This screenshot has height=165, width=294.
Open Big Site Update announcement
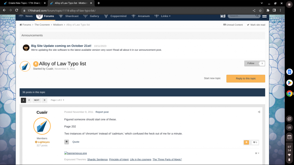click(61, 46)
